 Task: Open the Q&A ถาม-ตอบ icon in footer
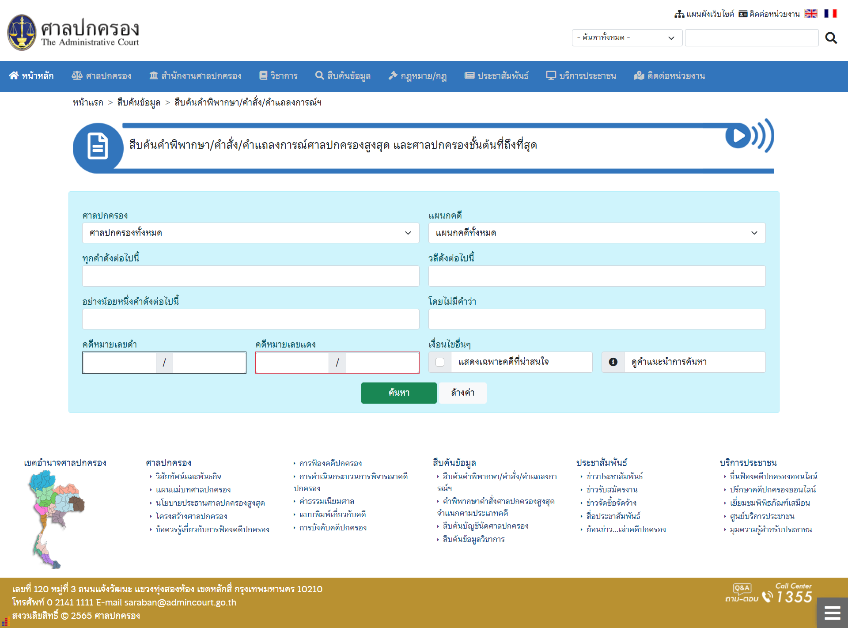point(742,593)
